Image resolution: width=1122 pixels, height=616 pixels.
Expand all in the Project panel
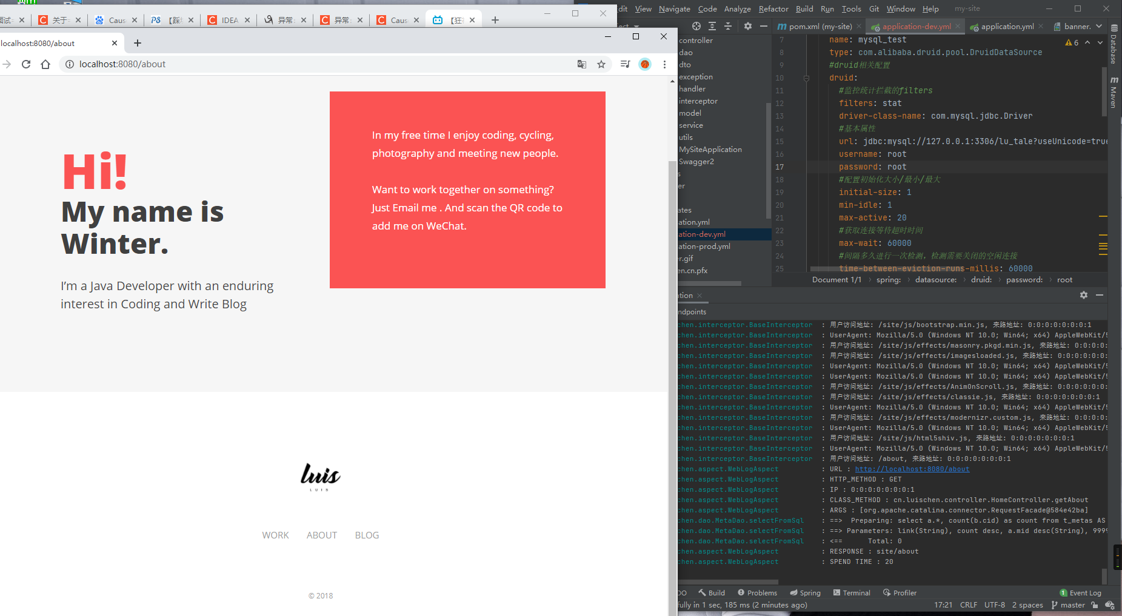point(712,26)
